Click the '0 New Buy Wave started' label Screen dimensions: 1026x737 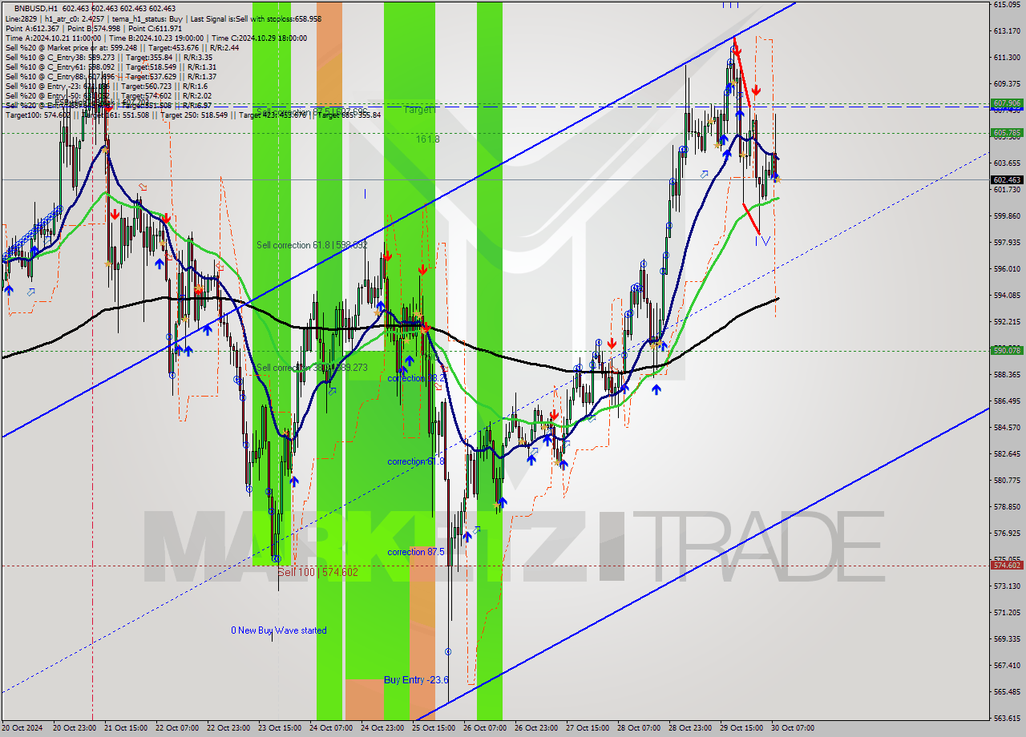click(x=279, y=630)
